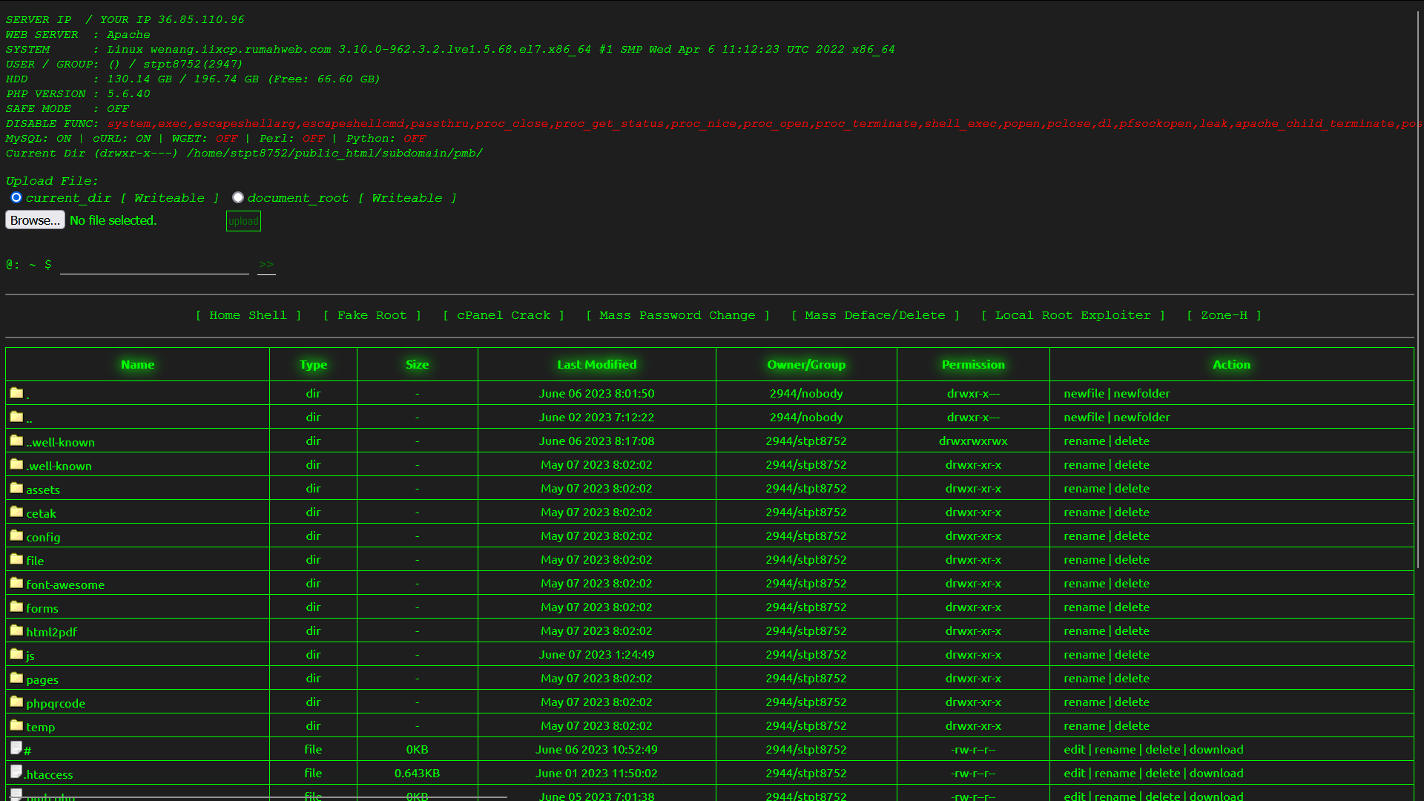This screenshot has height=801, width=1424.
Task: Rename the cetak folder
Action: [x=1084, y=512]
